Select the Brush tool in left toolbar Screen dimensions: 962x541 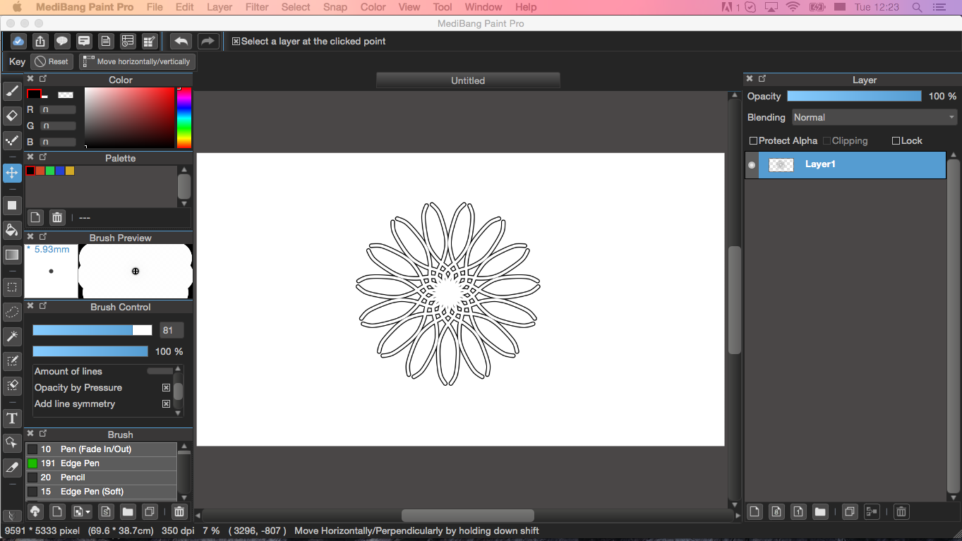[x=12, y=92]
